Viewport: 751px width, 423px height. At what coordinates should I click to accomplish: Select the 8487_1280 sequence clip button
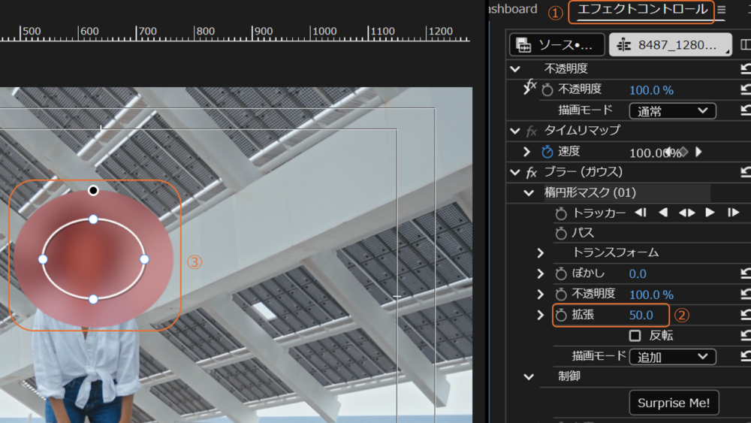670,44
